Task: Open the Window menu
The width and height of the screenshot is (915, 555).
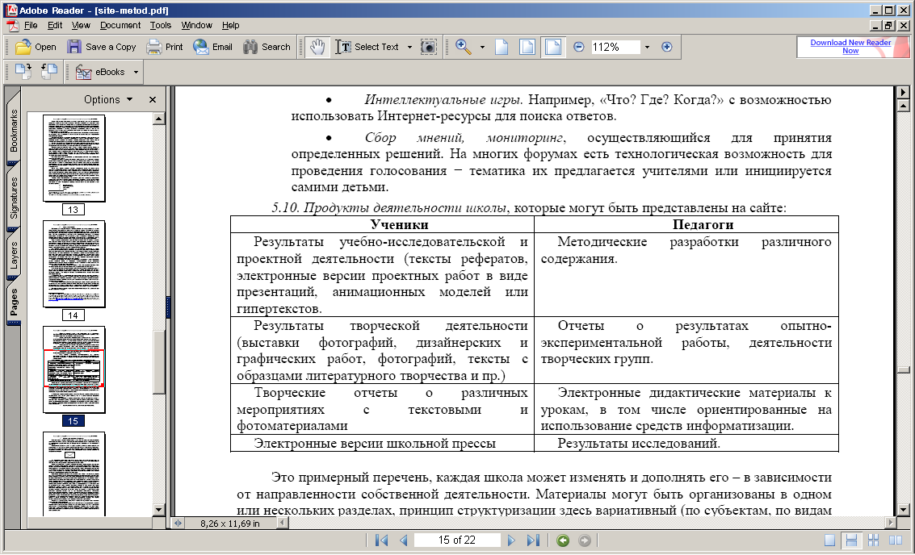Action: click(x=197, y=25)
